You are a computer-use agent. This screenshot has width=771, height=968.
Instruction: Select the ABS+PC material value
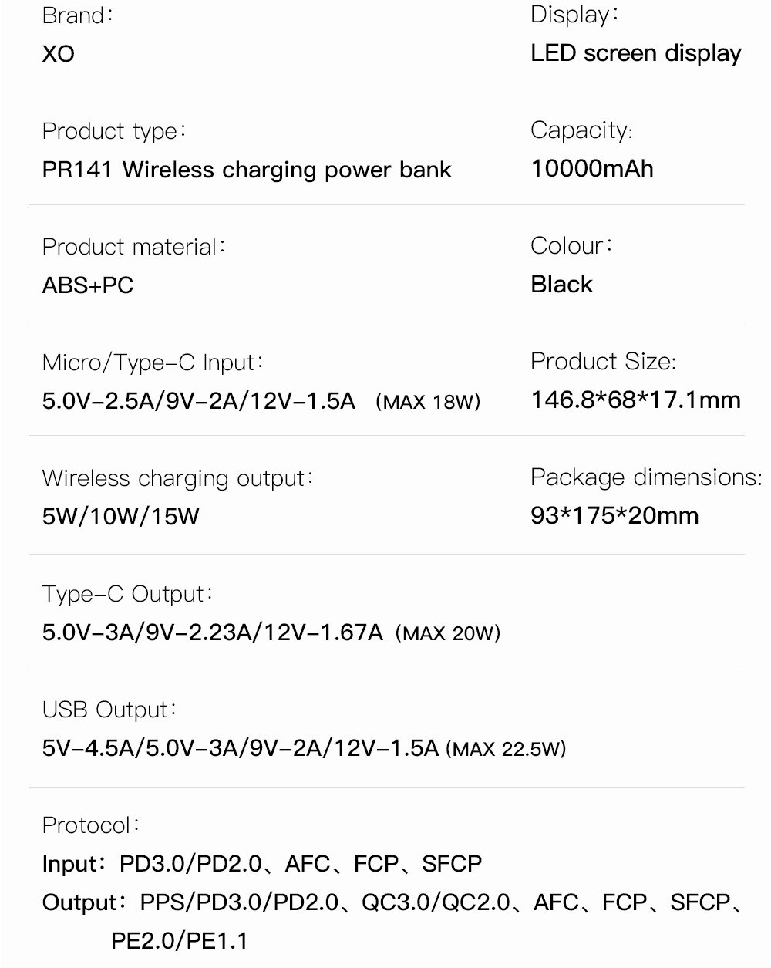click(88, 285)
